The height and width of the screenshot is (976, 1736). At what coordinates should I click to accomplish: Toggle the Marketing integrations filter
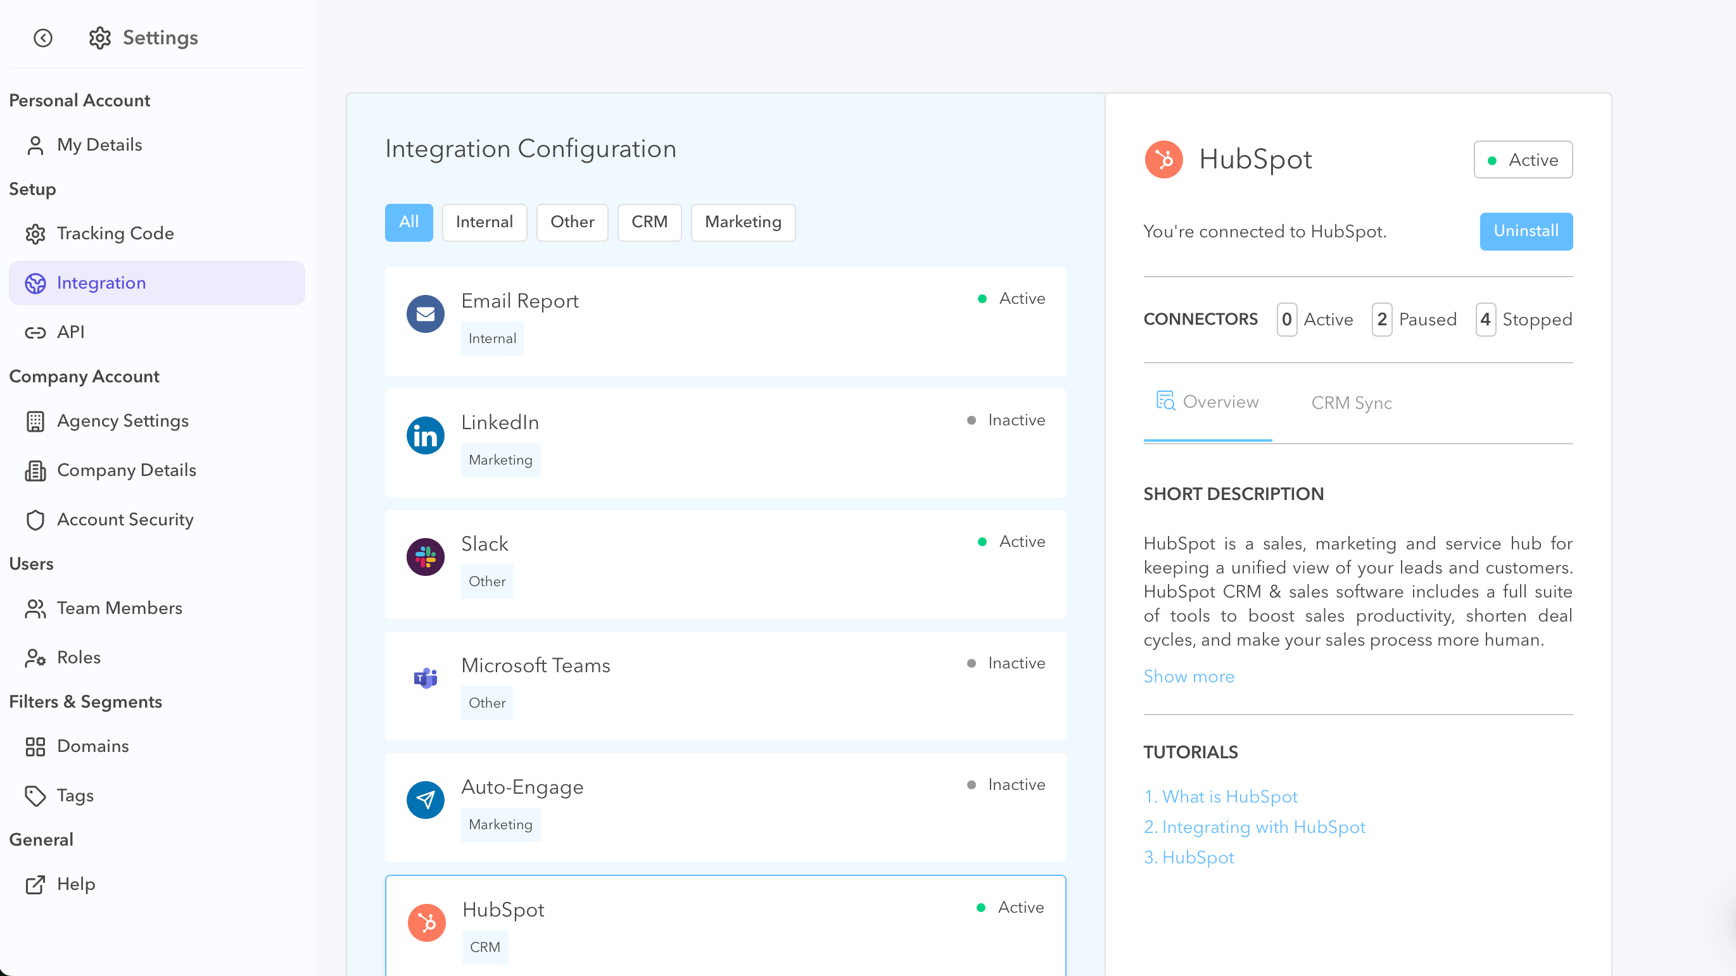(x=743, y=222)
